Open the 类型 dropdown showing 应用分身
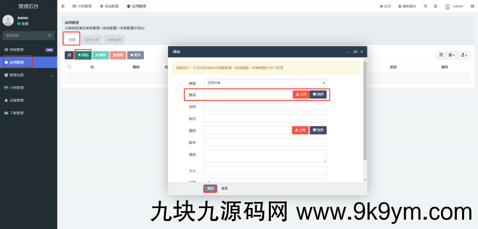Image resolution: width=478 pixels, height=229 pixels. pyautogui.click(x=265, y=83)
